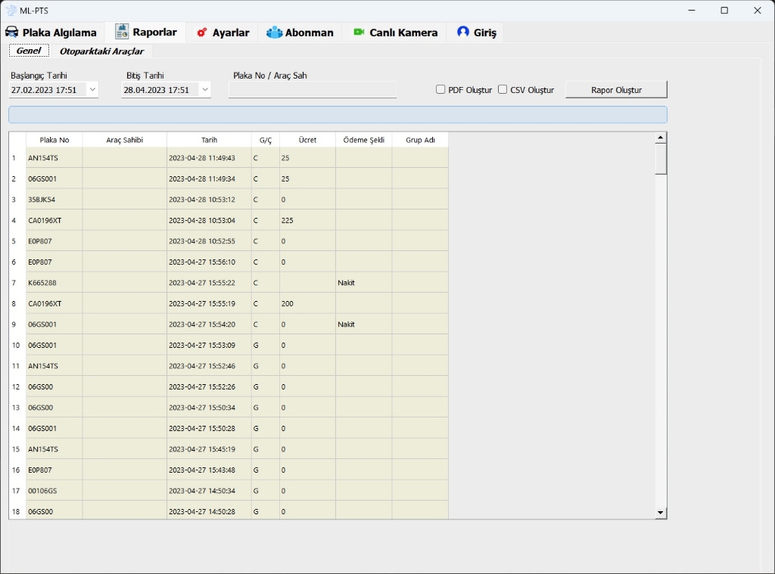Image resolution: width=775 pixels, height=574 pixels.
Task: Open the Başlangıç Tarihi date dropdown
Action: 92,89
